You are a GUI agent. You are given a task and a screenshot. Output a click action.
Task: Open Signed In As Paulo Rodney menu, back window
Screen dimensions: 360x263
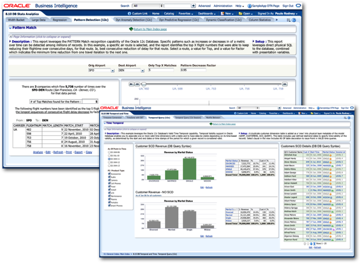tap(277, 14)
